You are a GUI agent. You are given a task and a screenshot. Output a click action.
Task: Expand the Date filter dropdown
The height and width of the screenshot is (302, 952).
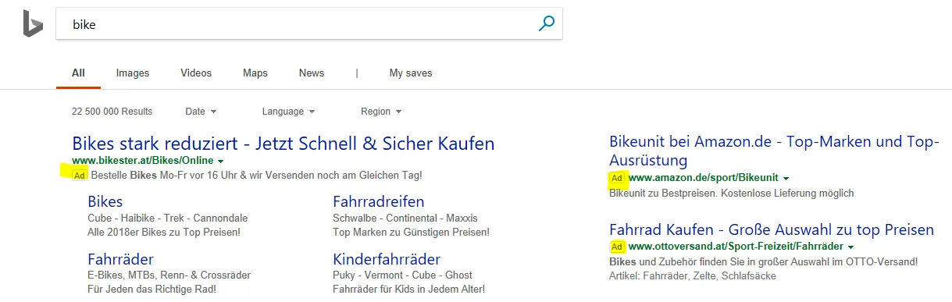201,112
